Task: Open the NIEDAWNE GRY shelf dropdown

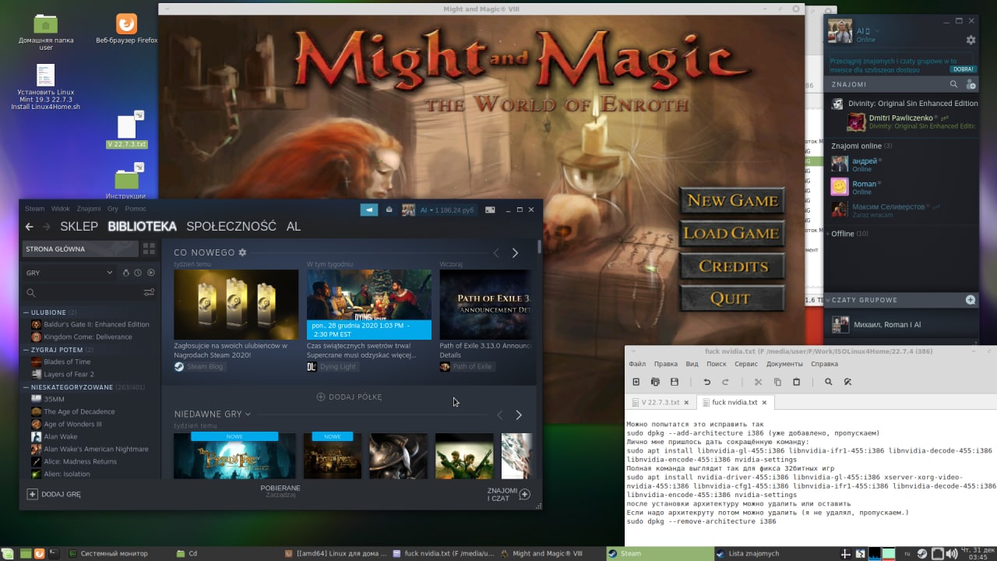Action: (248, 414)
